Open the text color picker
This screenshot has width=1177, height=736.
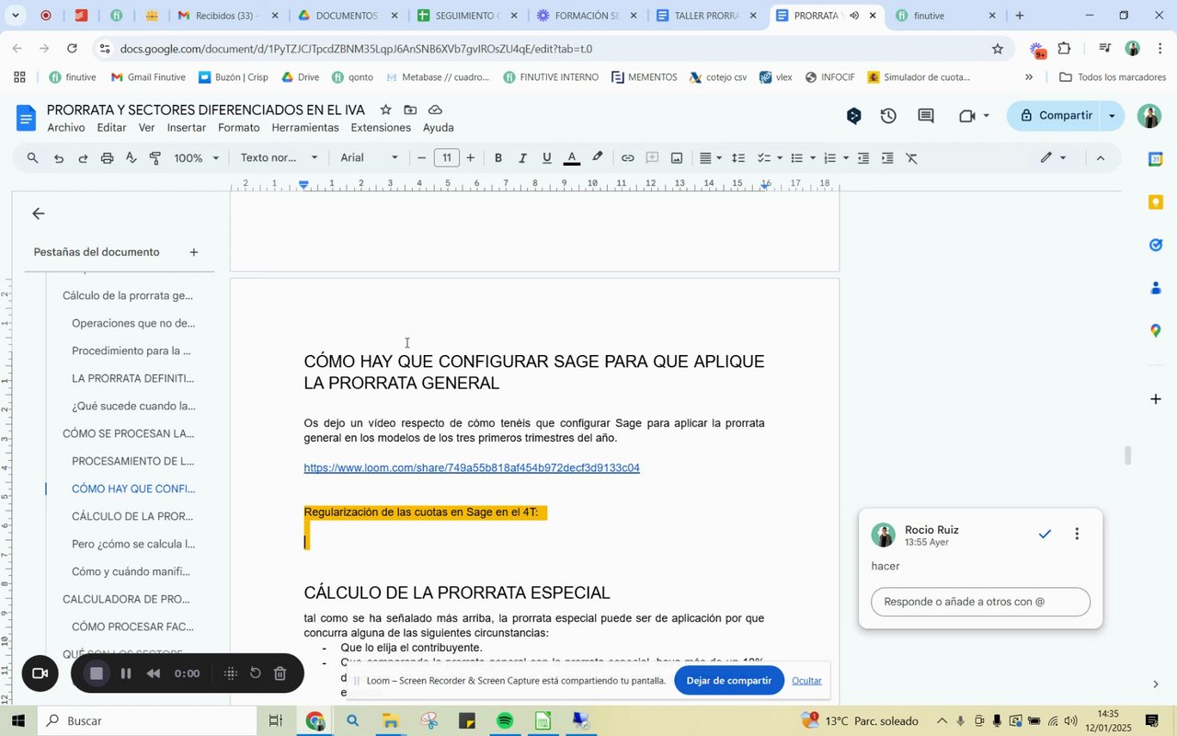coord(571,158)
